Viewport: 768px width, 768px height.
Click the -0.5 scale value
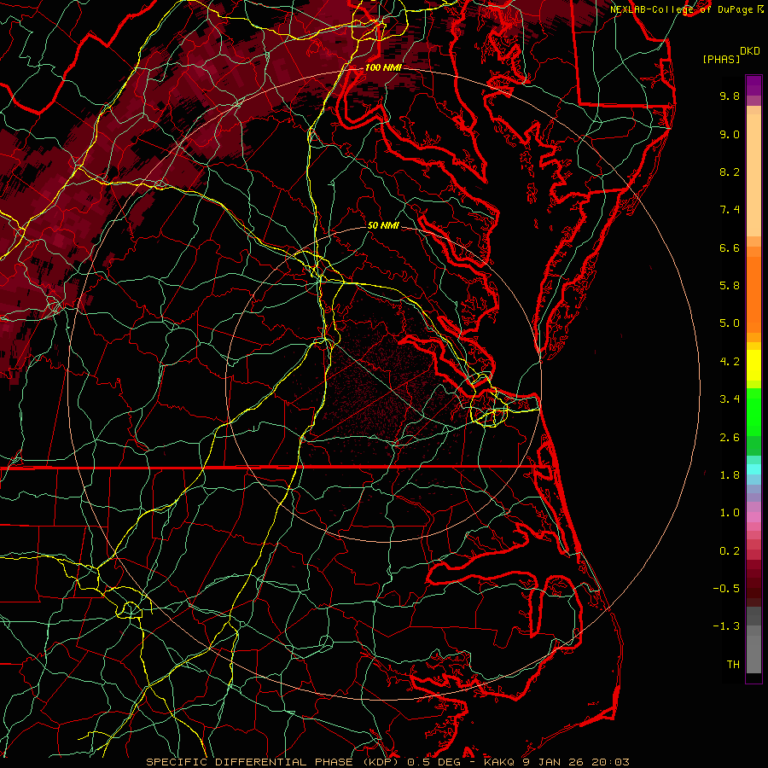(x=726, y=589)
